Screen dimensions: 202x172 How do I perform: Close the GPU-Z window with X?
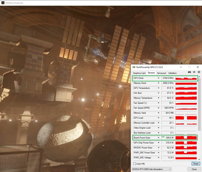point(198,67)
